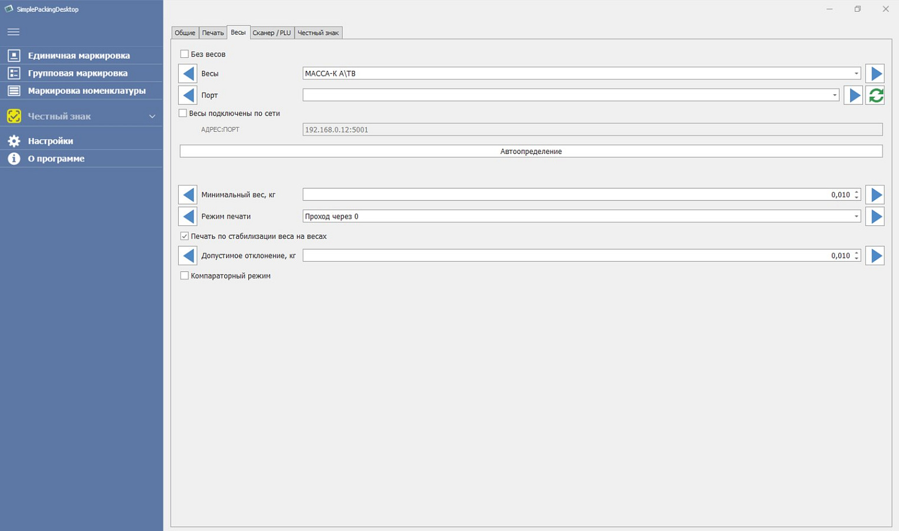The height and width of the screenshot is (531, 899).
Task: Click left arrow beside Порт field
Action: click(x=188, y=95)
